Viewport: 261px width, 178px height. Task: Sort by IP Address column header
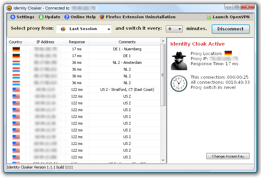point(45,42)
